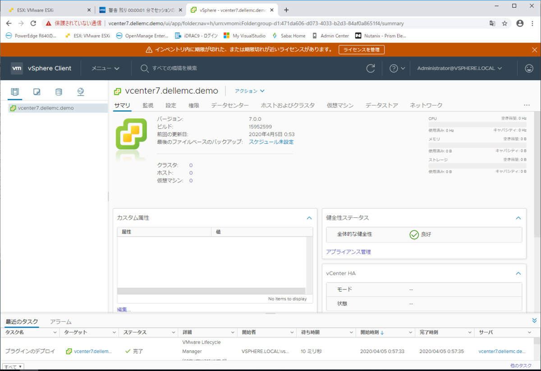Open the Saba: Home bookmark

[289, 36]
